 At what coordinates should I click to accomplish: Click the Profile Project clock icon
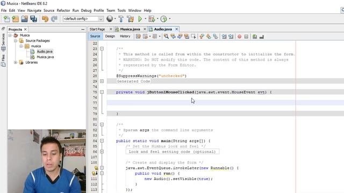pyautogui.click(x=163, y=19)
